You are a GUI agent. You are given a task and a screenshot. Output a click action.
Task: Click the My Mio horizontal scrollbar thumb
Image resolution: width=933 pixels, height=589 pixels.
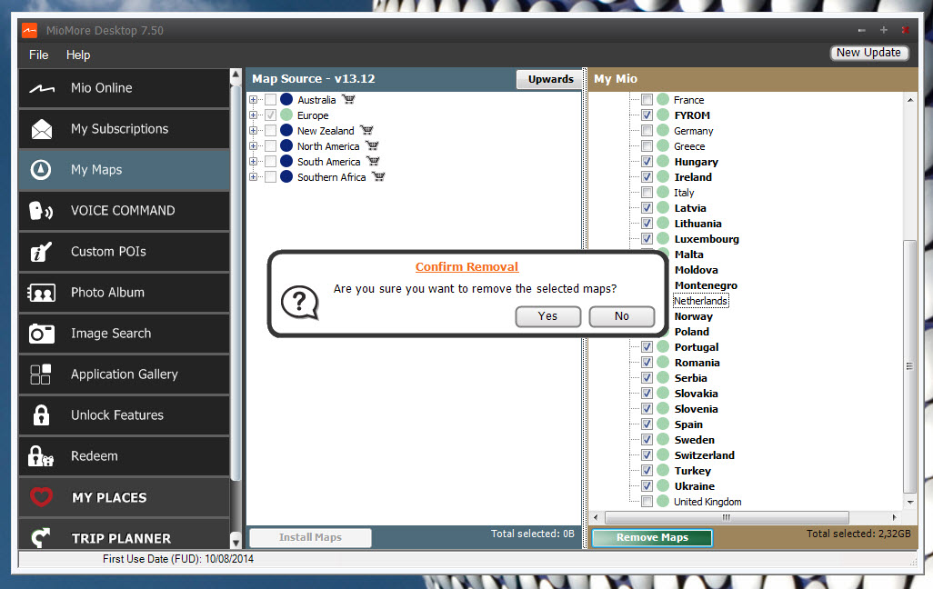tap(727, 517)
